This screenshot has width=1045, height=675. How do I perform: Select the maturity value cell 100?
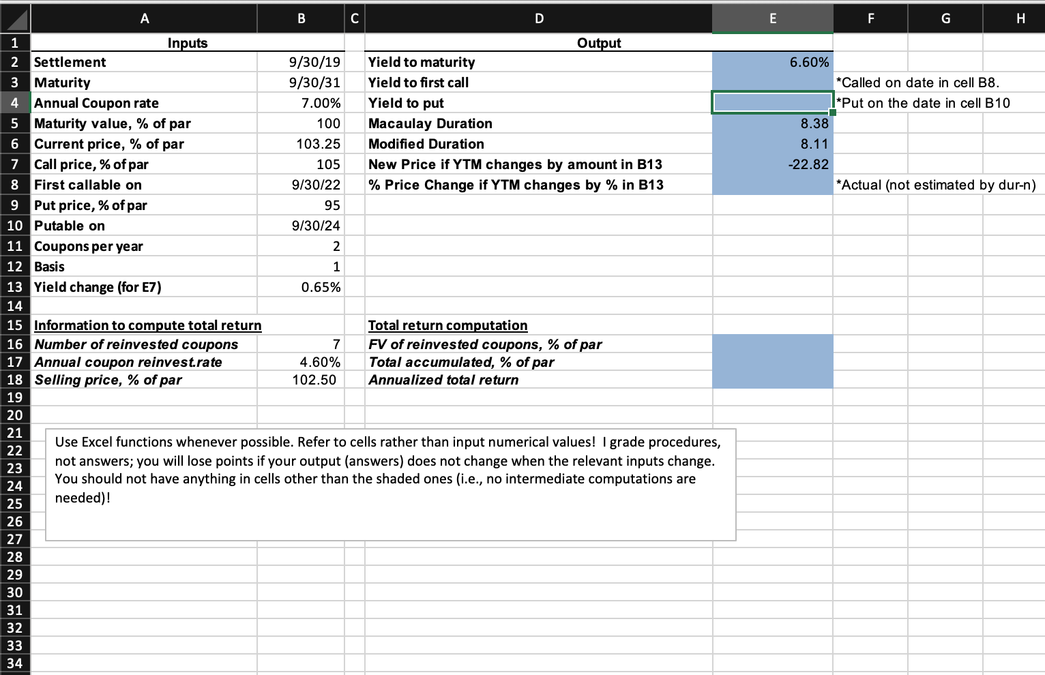click(x=301, y=123)
